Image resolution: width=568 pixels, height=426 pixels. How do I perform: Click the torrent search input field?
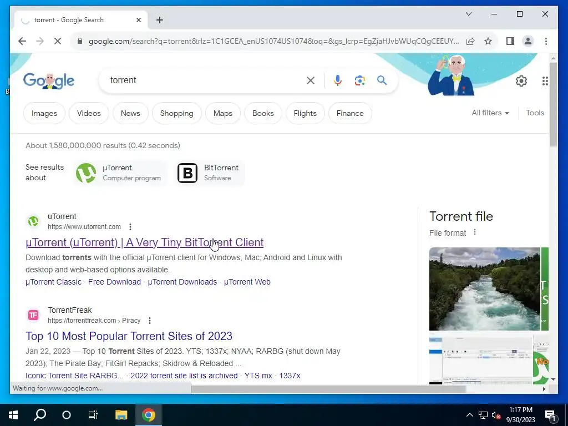(205, 80)
